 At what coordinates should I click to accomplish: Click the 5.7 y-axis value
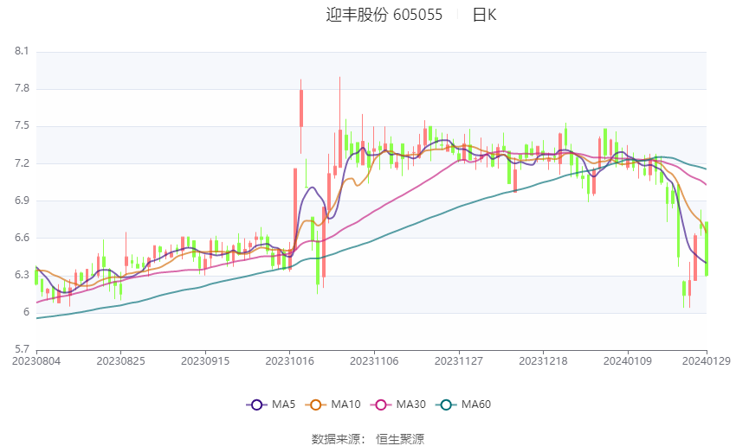(x=22, y=349)
